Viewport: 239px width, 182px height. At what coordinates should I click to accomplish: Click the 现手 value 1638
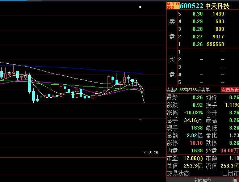pyautogui.click(x=197, y=128)
